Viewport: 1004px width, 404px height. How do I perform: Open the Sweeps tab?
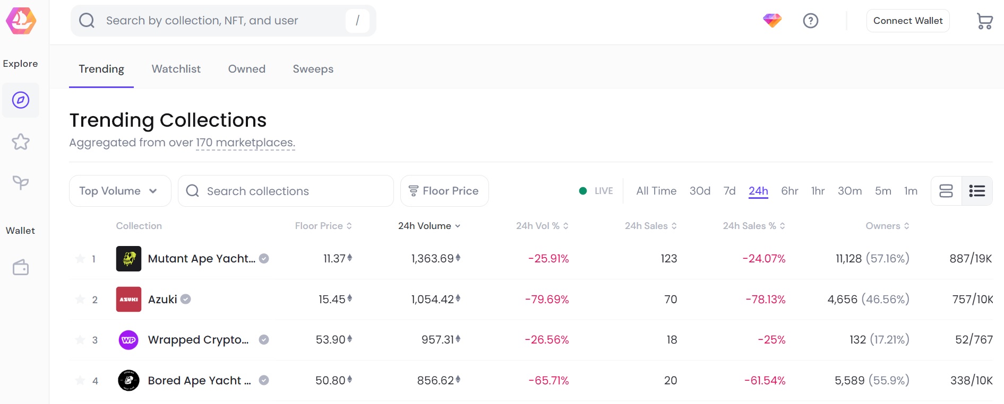coord(313,69)
